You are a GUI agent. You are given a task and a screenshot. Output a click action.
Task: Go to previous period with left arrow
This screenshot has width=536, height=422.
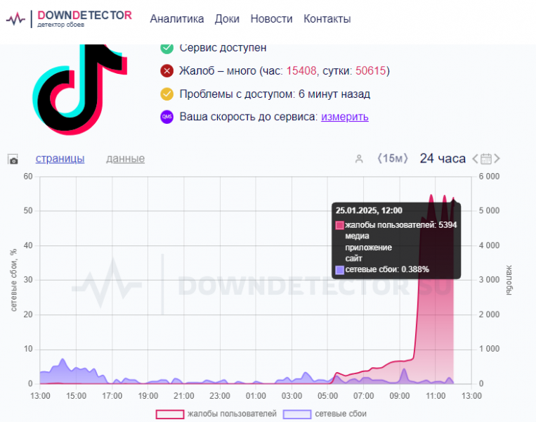(475, 159)
